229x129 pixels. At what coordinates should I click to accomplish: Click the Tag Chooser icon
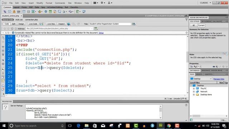(84, 11)
